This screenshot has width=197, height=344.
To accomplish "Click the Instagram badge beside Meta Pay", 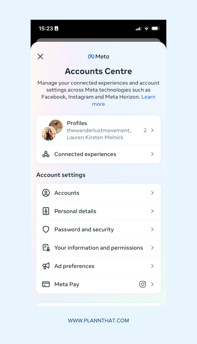I will coord(143,284).
